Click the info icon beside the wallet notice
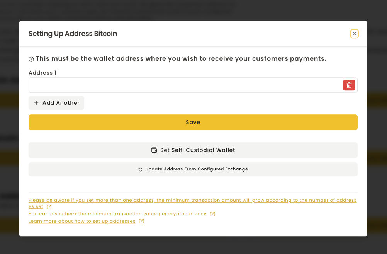This screenshot has width=387, height=254. [31, 59]
